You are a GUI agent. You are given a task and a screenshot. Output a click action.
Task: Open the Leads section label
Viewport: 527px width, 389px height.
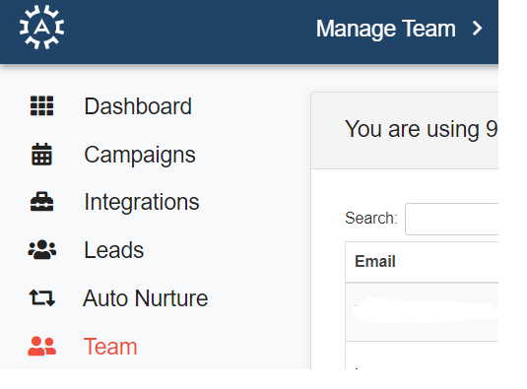point(114,250)
